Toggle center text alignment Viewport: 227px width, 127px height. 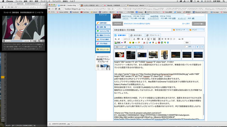pyautogui.click(x=162, y=39)
